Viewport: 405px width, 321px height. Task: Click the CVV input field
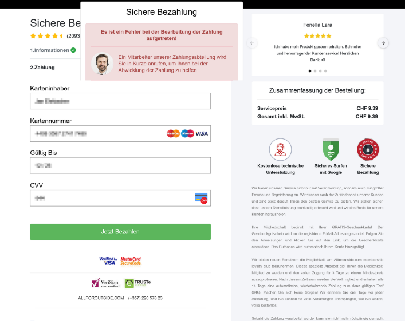pos(109,198)
